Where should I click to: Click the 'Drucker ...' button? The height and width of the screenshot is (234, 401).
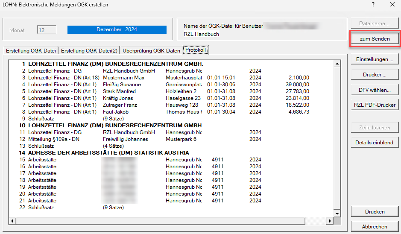coord(375,75)
